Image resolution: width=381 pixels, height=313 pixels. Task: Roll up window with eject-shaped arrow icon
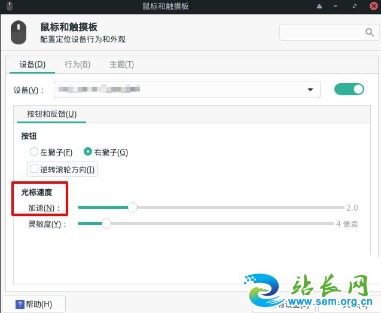(x=319, y=6)
